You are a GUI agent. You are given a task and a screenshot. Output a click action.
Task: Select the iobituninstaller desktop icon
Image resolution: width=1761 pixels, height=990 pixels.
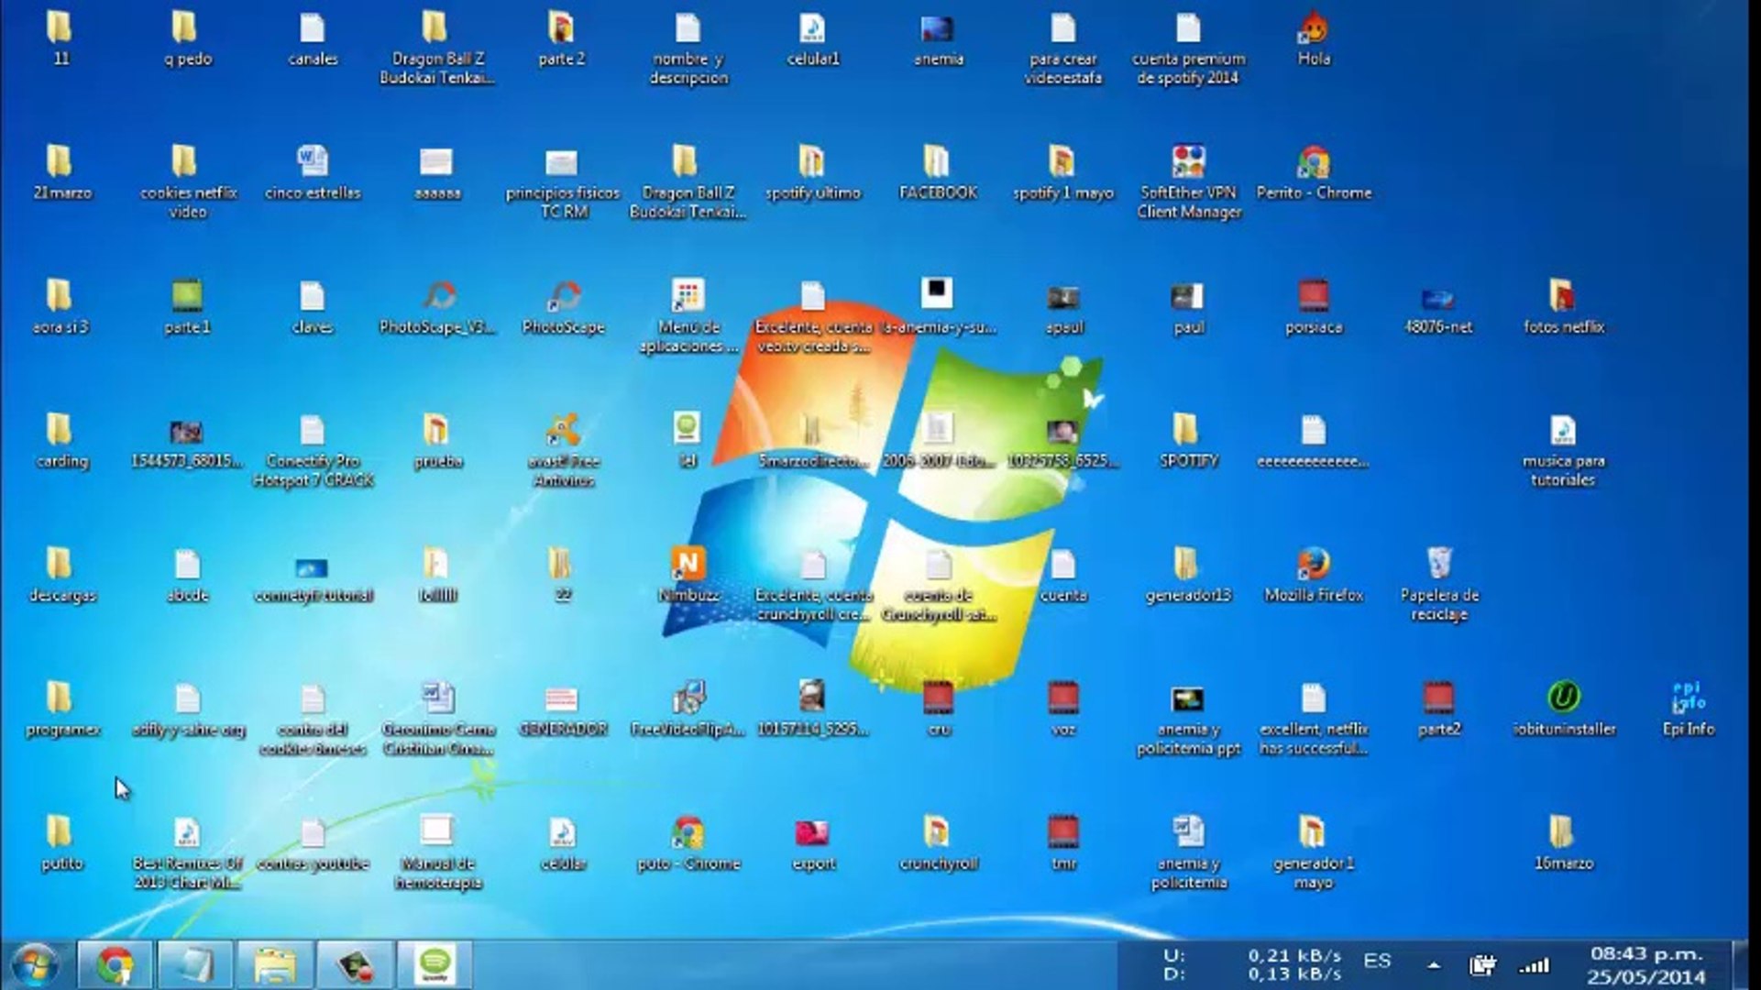click(x=1563, y=709)
